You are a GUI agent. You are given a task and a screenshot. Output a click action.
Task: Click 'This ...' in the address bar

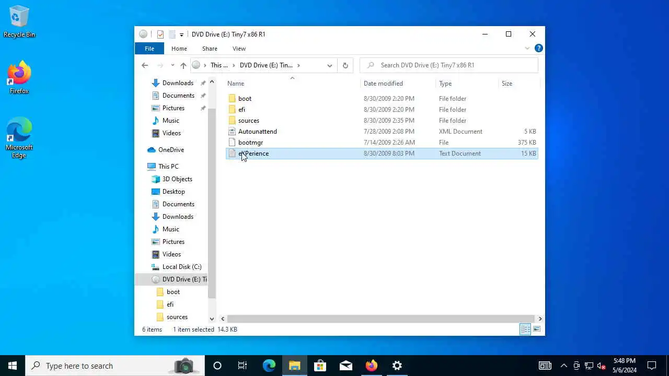point(219,65)
